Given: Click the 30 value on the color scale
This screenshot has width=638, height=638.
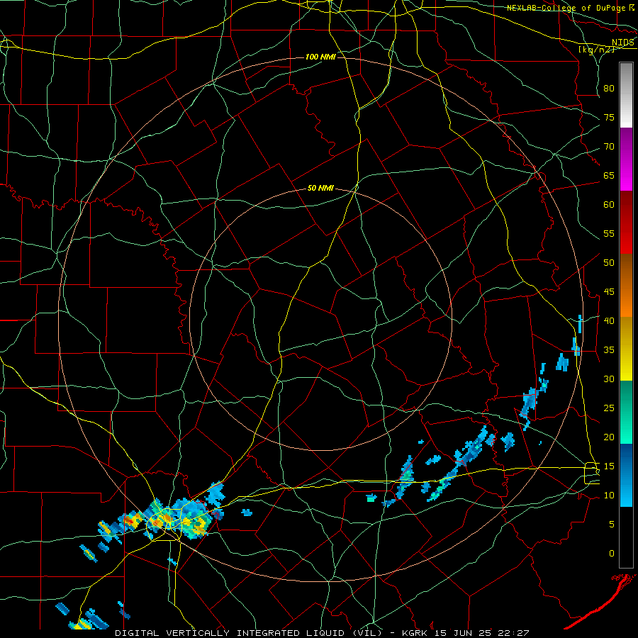Looking at the screenshot, I should point(609,379).
